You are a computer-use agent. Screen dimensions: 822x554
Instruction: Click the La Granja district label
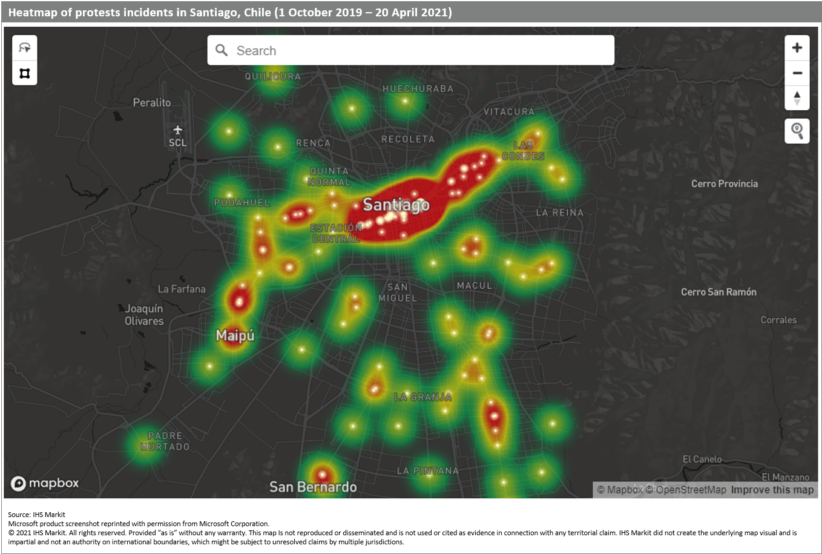pos(423,397)
